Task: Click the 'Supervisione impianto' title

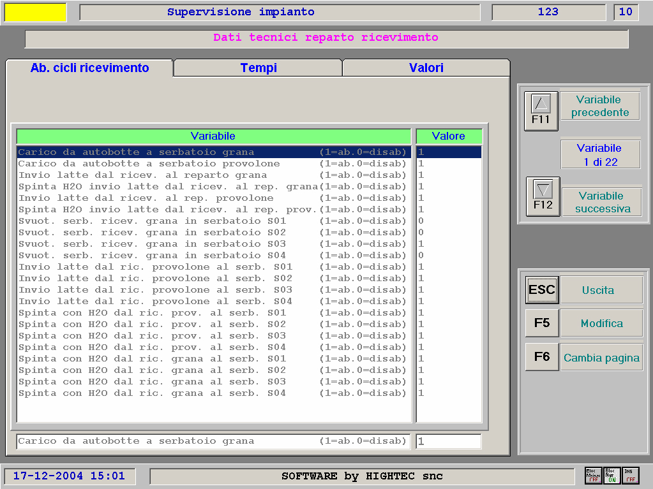Action: (x=241, y=12)
